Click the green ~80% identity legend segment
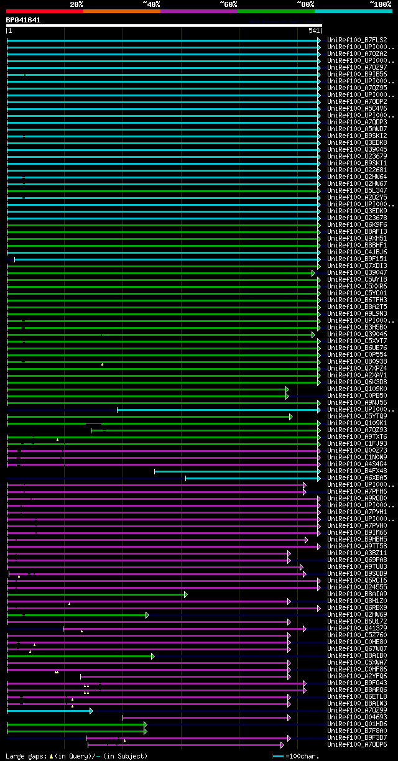Screen dimensions: 398x761 pos(276,11)
